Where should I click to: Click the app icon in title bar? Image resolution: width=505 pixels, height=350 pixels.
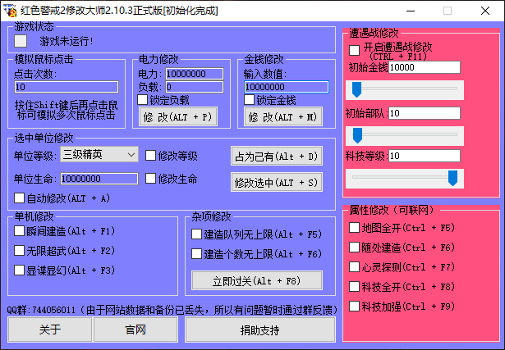pyautogui.click(x=11, y=11)
